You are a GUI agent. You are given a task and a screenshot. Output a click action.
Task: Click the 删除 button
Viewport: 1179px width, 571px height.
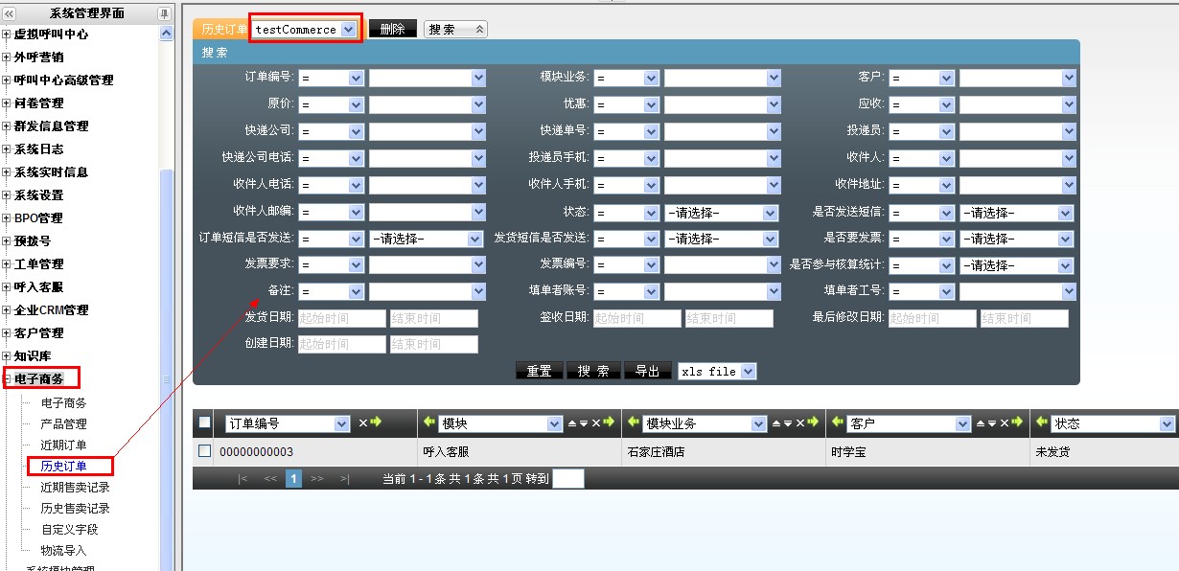pyautogui.click(x=392, y=30)
